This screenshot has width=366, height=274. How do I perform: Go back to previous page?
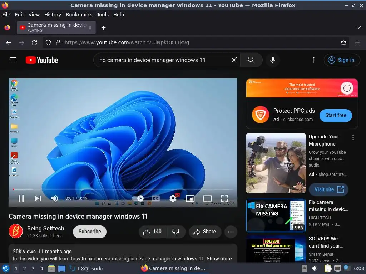coord(9,43)
